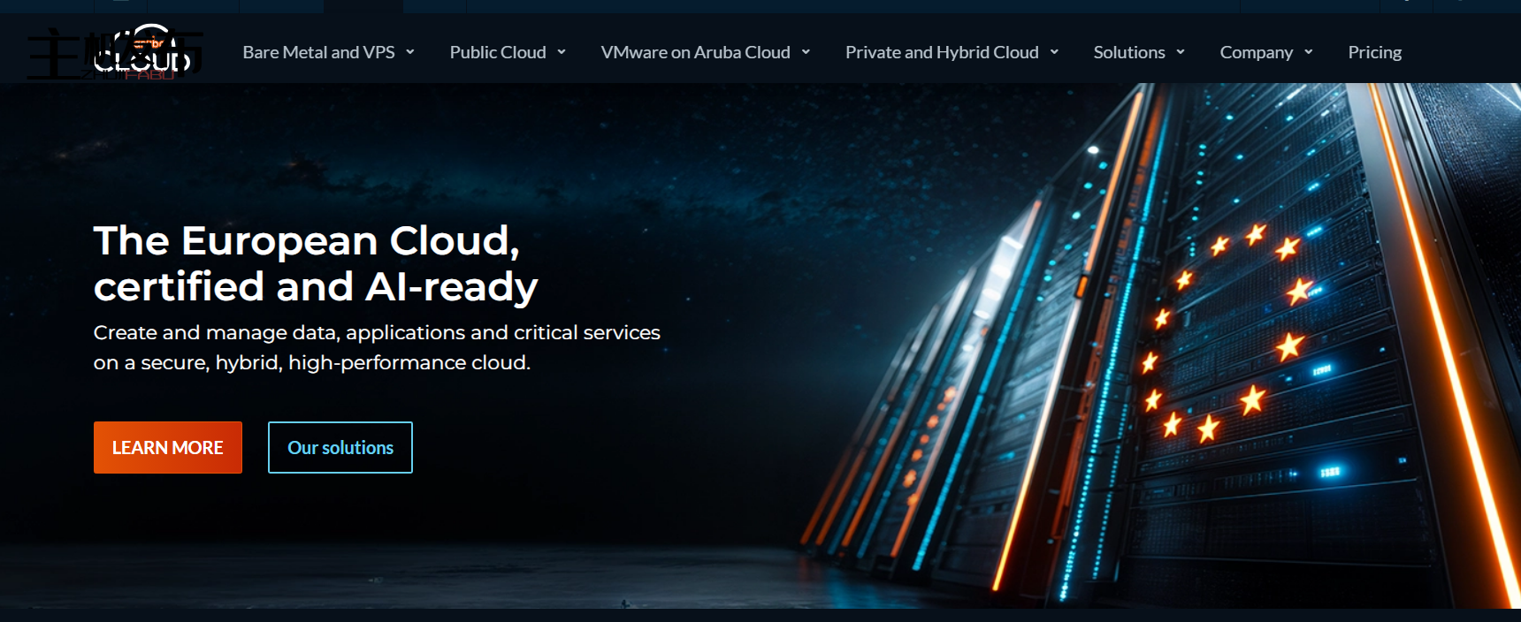This screenshot has width=1521, height=622.
Task: Open the Solutions menu label
Action: click(1128, 52)
